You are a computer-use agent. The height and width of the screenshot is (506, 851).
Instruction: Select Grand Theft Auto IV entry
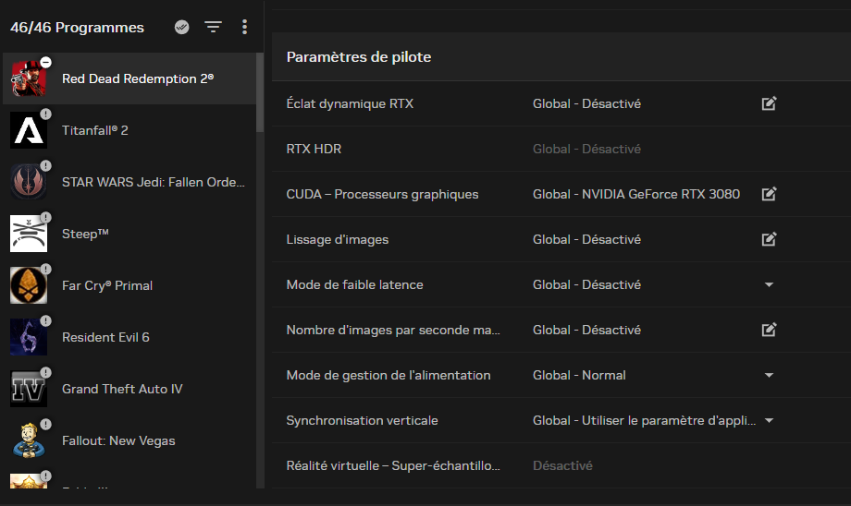pyautogui.click(x=122, y=389)
